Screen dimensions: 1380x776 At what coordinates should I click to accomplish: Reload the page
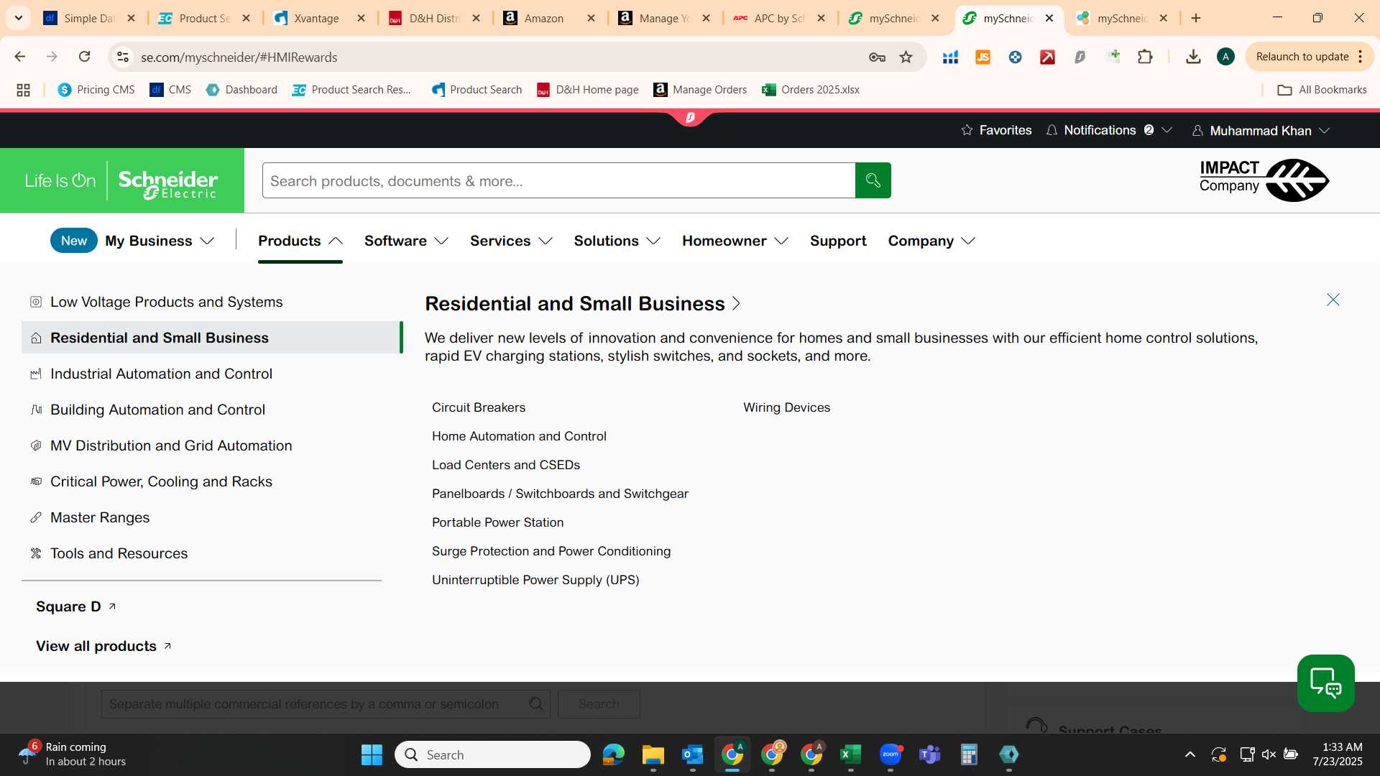(x=84, y=57)
